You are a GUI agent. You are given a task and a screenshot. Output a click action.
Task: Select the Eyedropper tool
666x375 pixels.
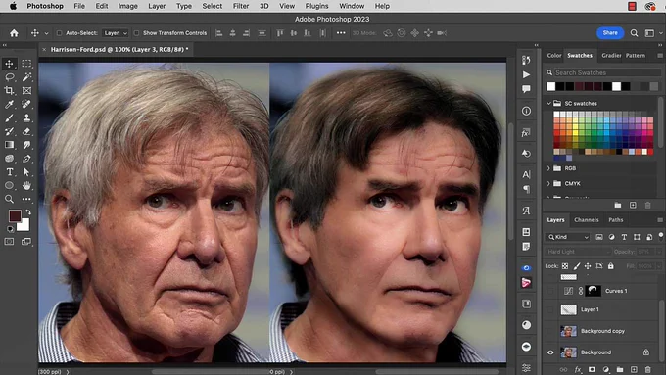coord(9,104)
